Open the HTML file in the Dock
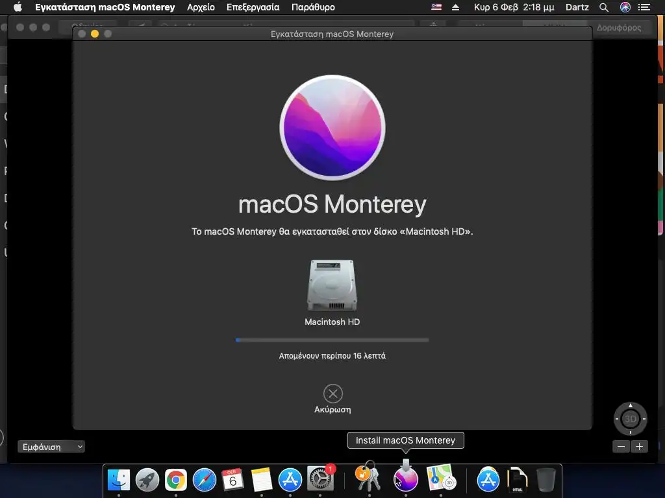This screenshot has width=665, height=498. pyautogui.click(x=517, y=480)
